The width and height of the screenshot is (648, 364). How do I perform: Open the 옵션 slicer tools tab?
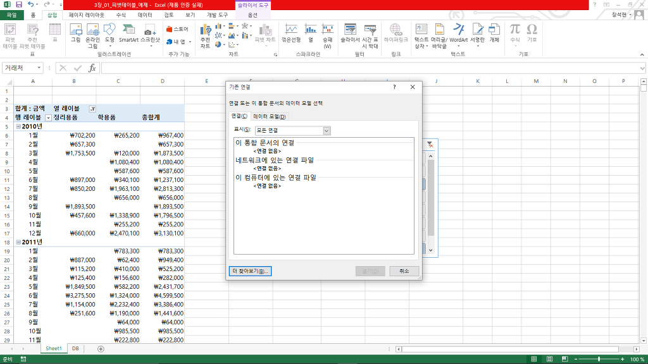pyautogui.click(x=252, y=15)
